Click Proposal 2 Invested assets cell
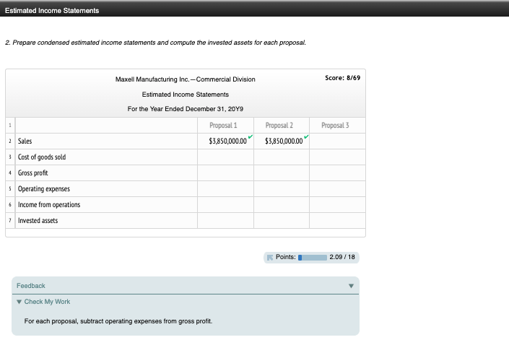This screenshot has height=345, width=509. [x=282, y=221]
